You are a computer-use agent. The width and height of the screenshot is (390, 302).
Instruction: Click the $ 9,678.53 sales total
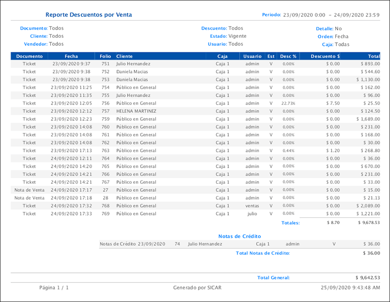(369, 222)
